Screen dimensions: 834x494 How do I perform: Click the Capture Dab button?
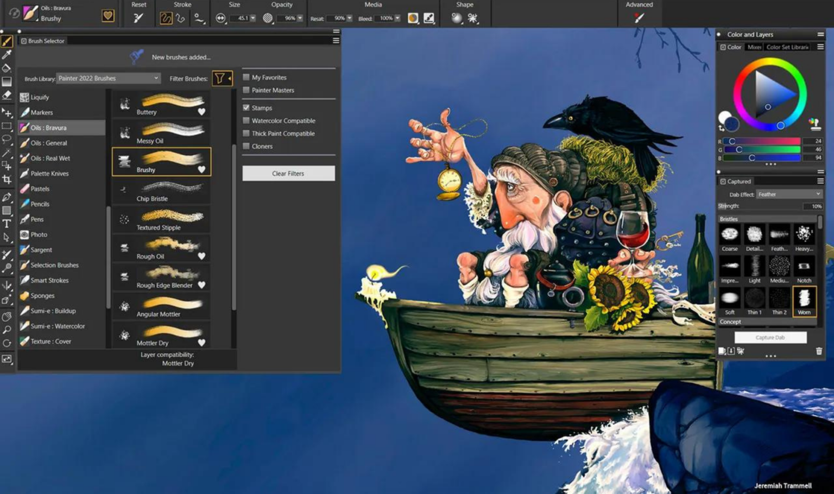(x=770, y=337)
